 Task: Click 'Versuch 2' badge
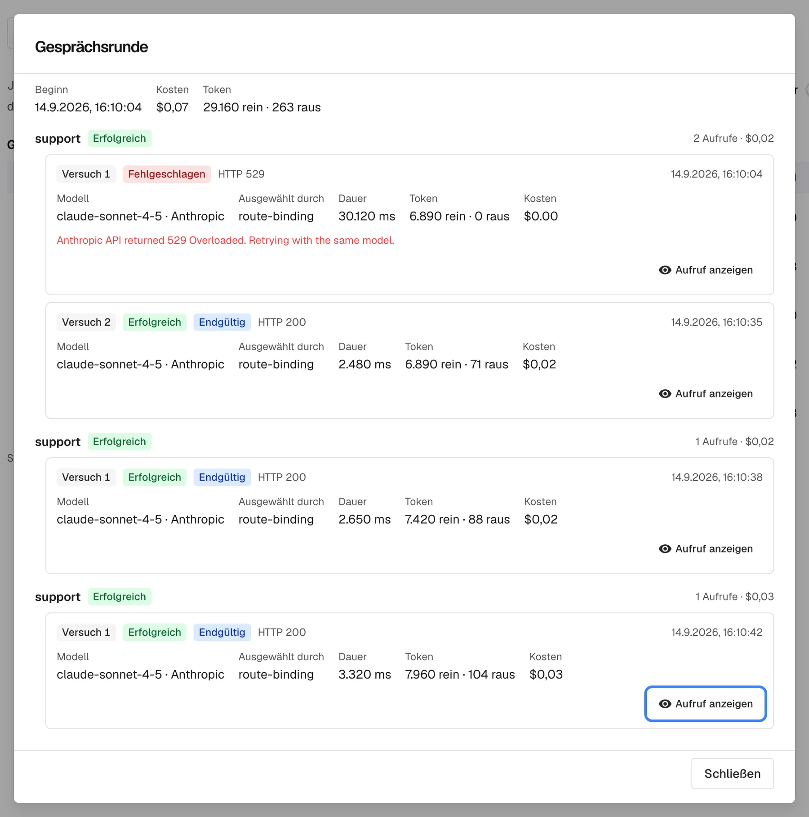[86, 322]
